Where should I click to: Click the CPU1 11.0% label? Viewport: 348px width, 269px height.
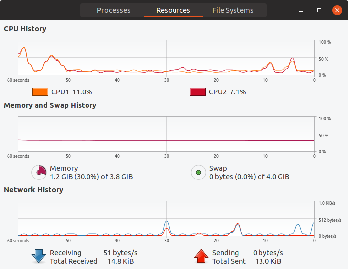coord(72,92)
